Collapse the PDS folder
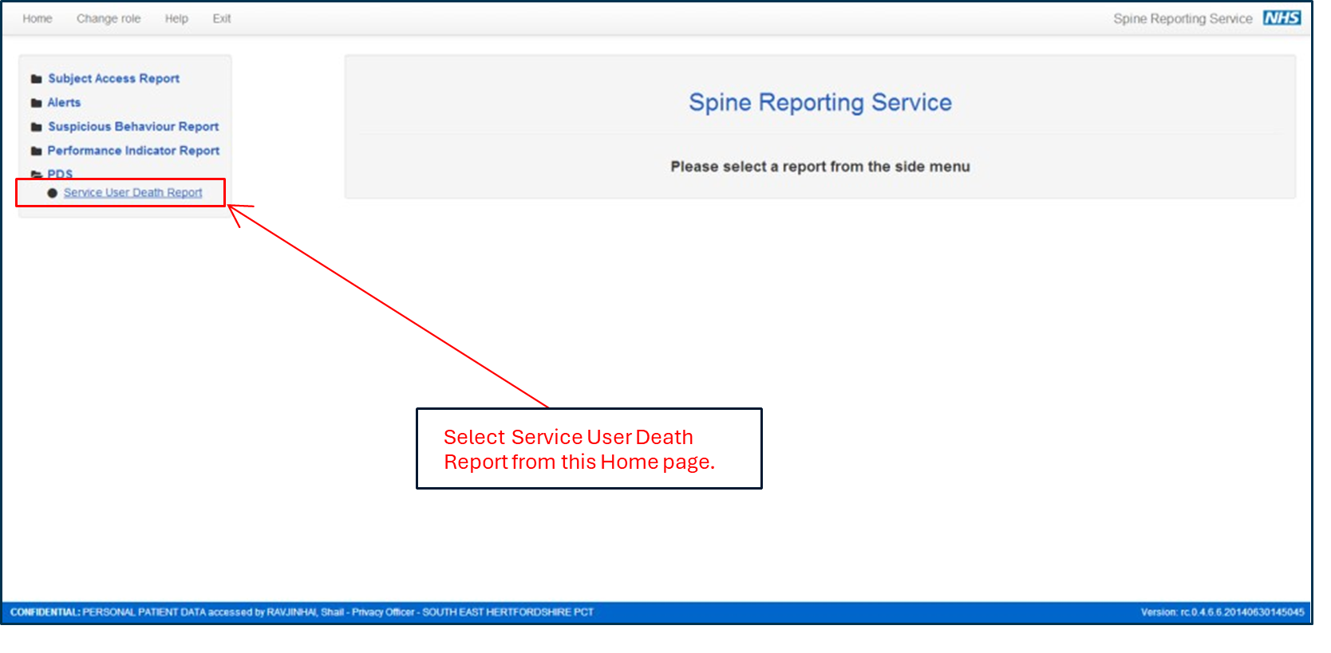This screenshot has height=653, width=1331. 60,174
